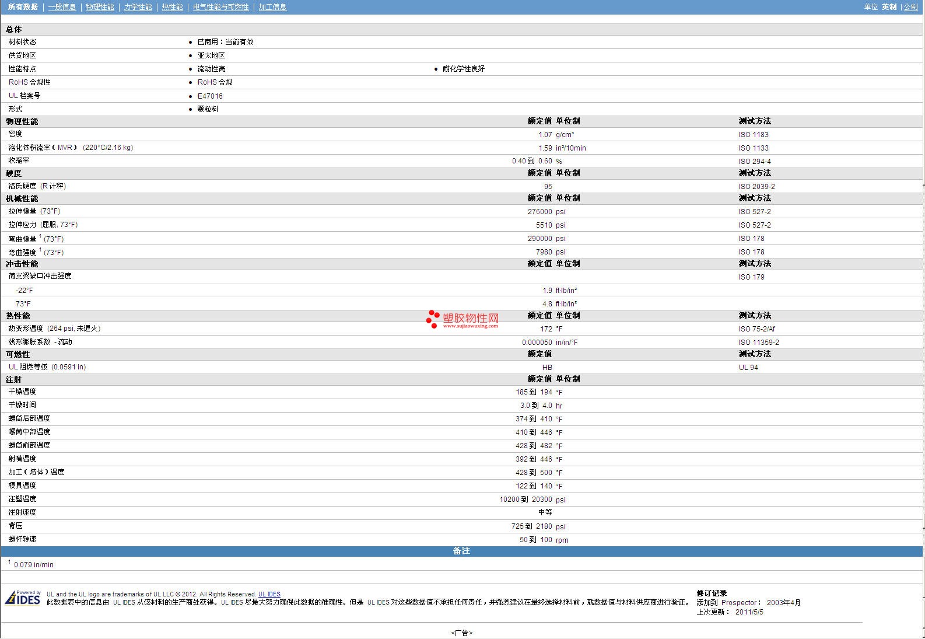Click the www.sujiaowuxing.com watermark text
925x639 pixels.
coord(470,326)
